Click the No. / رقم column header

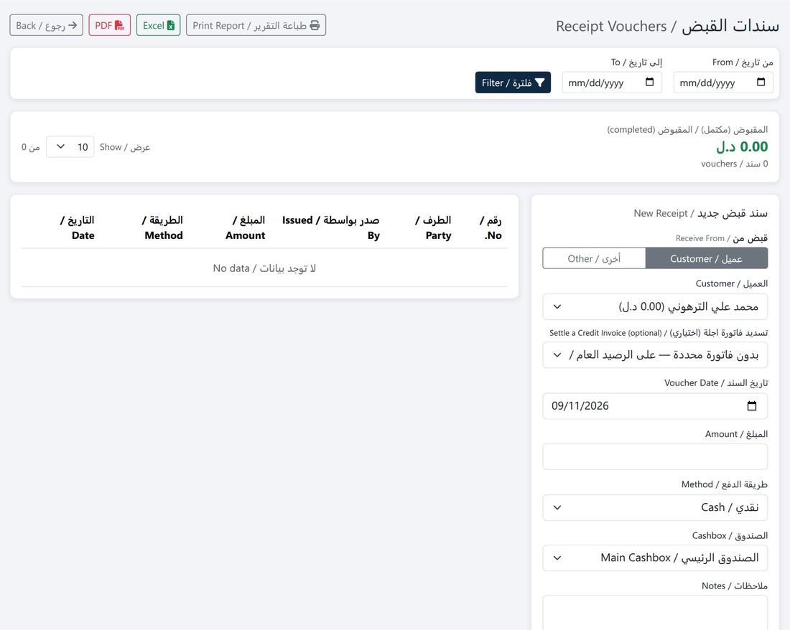coord(491,227)
